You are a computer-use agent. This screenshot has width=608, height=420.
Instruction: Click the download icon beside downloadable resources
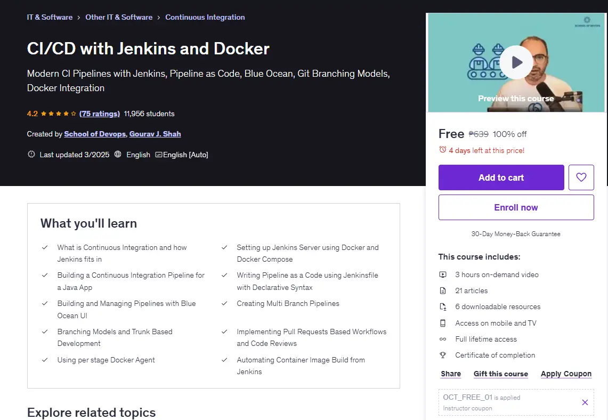tap(442, 307)
